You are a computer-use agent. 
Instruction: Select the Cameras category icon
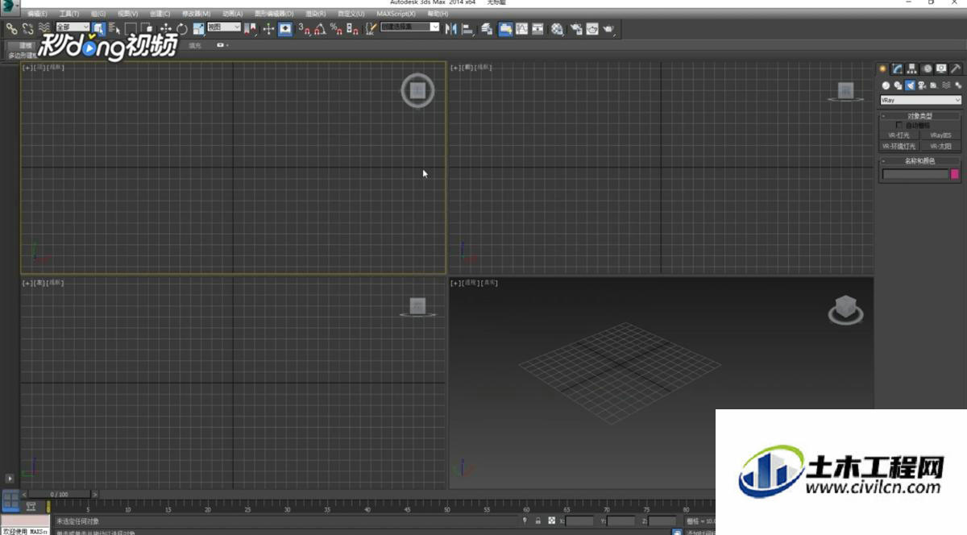pyautogui.click(x=922, y=85)
